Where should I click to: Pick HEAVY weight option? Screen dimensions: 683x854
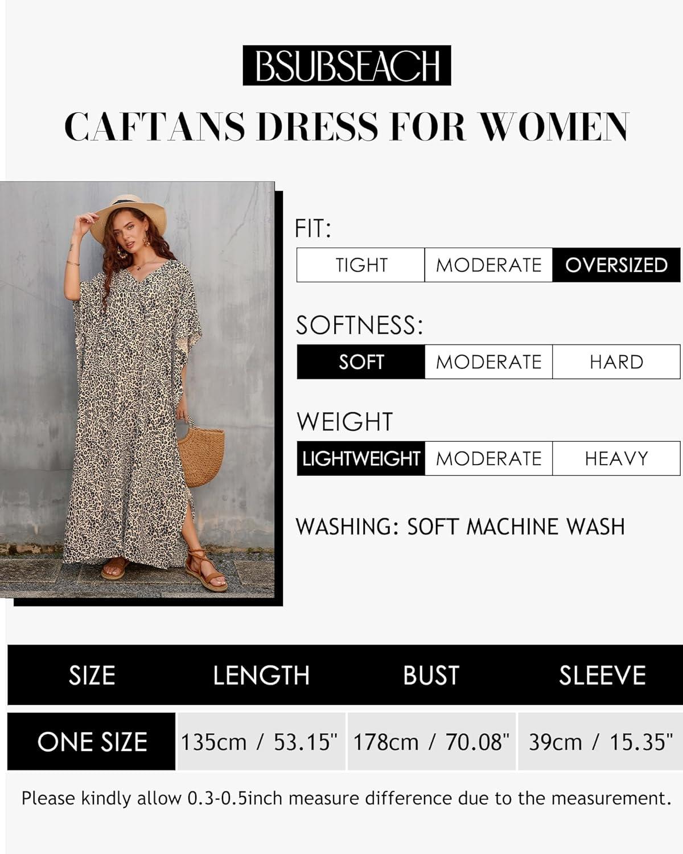pyautogui.click(x=616, y=458)
